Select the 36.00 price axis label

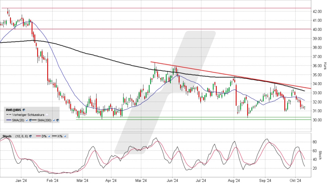tap(317, 66)
